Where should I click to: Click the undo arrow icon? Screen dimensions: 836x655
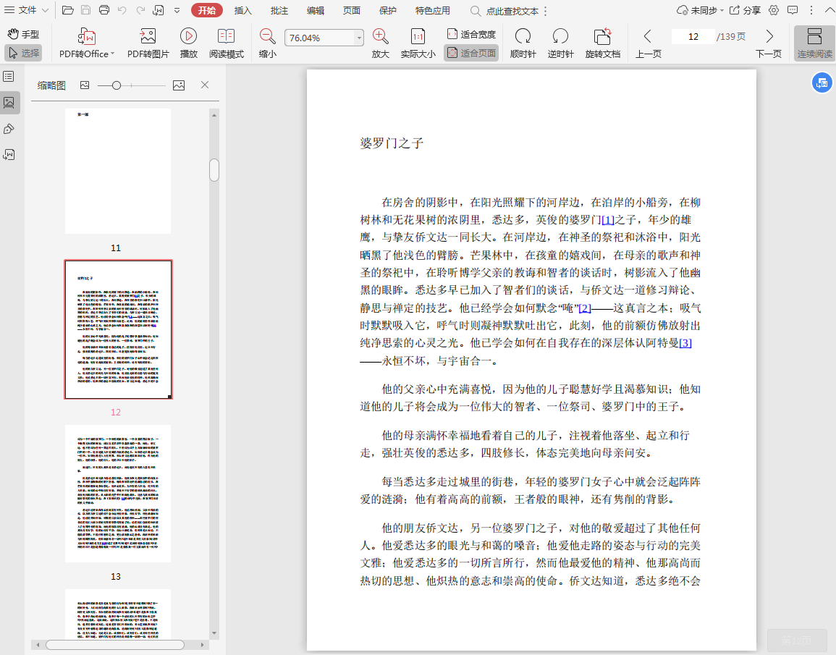[122, 10]
